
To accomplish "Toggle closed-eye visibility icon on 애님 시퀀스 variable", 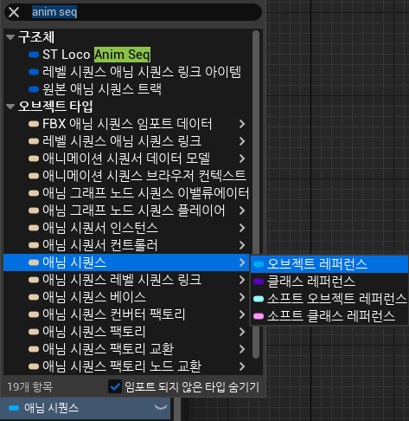I will click(161, 408).
